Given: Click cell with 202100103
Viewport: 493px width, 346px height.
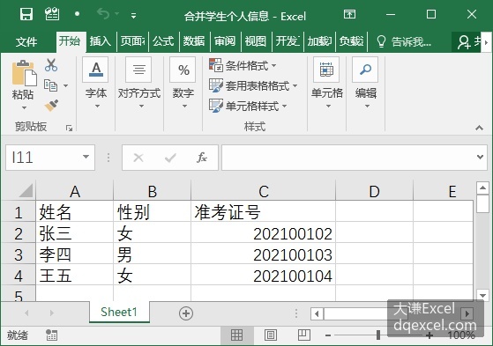Looking at the screenshot, I should point(263,254).
